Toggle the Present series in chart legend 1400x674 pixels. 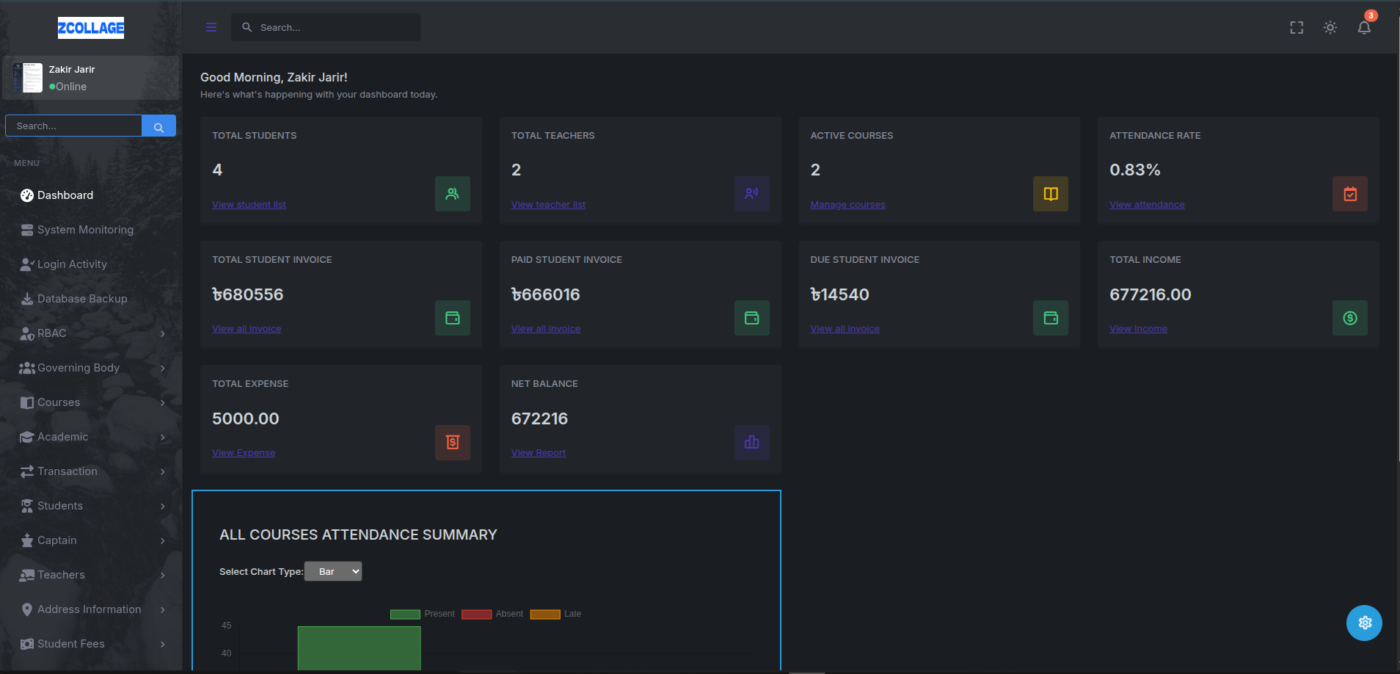(x=423, y=614)
